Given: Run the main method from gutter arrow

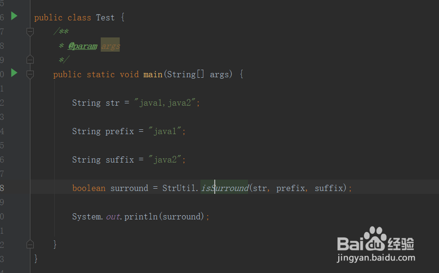Looking at the screenshot, I should point(14,73).
